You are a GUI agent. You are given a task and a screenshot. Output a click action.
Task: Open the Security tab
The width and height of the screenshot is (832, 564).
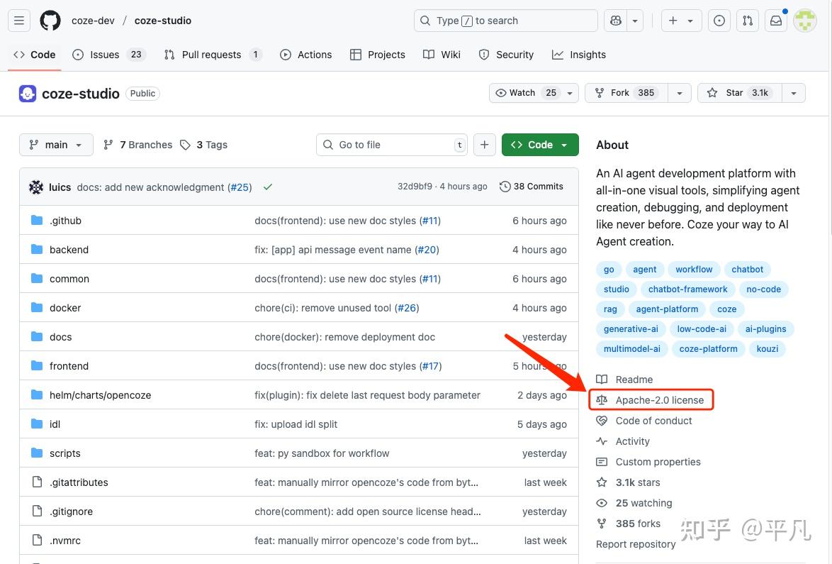(x=506, y=55)
